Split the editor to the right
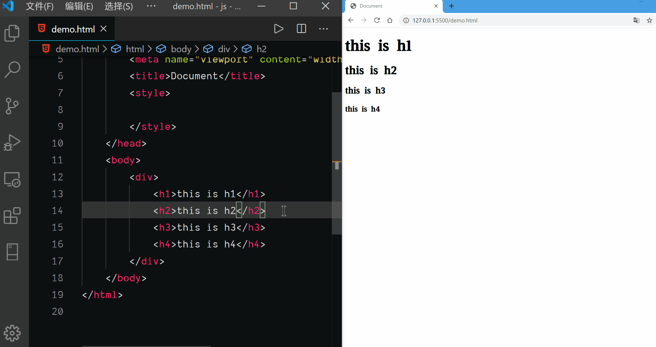The height and width of the screenshot is (347, 656). (x=301, y=29)
